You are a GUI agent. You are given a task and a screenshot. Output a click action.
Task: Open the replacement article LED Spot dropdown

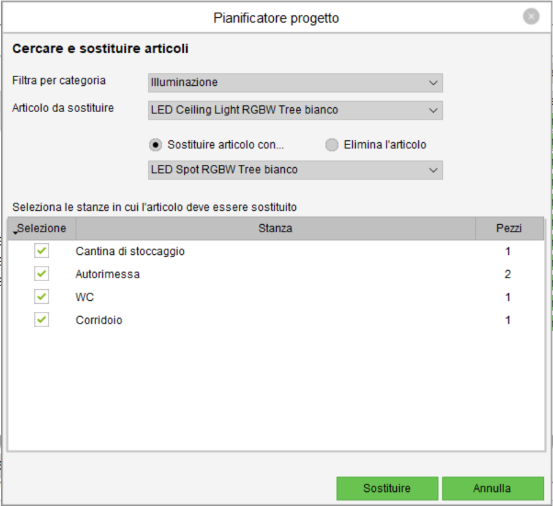(295, 170)
